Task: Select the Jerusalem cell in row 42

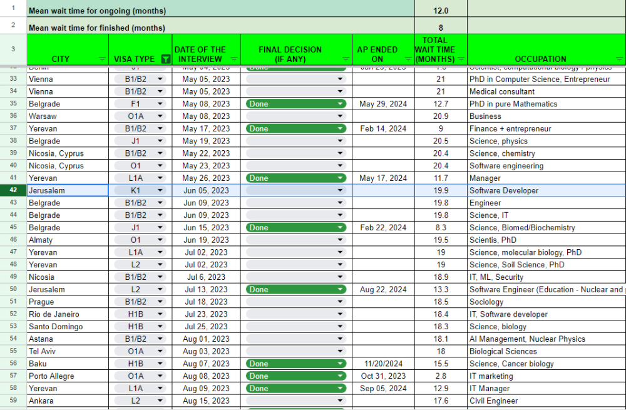Action: click(68, 190)
